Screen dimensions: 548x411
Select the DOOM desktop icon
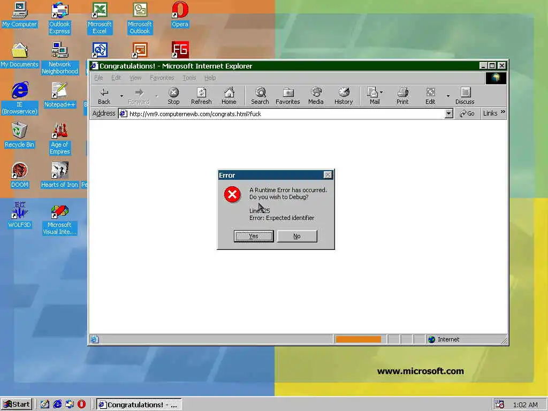(20, 176)
